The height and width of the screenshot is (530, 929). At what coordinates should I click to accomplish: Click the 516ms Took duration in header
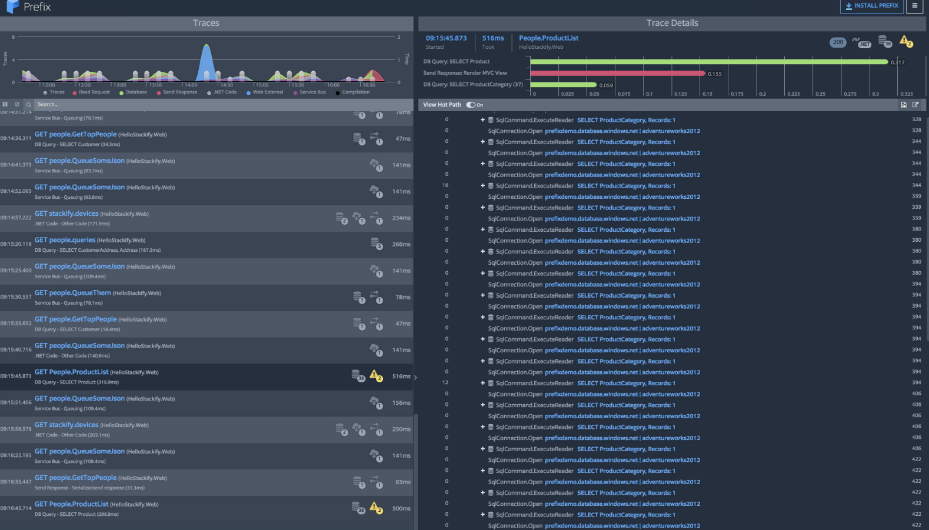(x=493, y=38)
